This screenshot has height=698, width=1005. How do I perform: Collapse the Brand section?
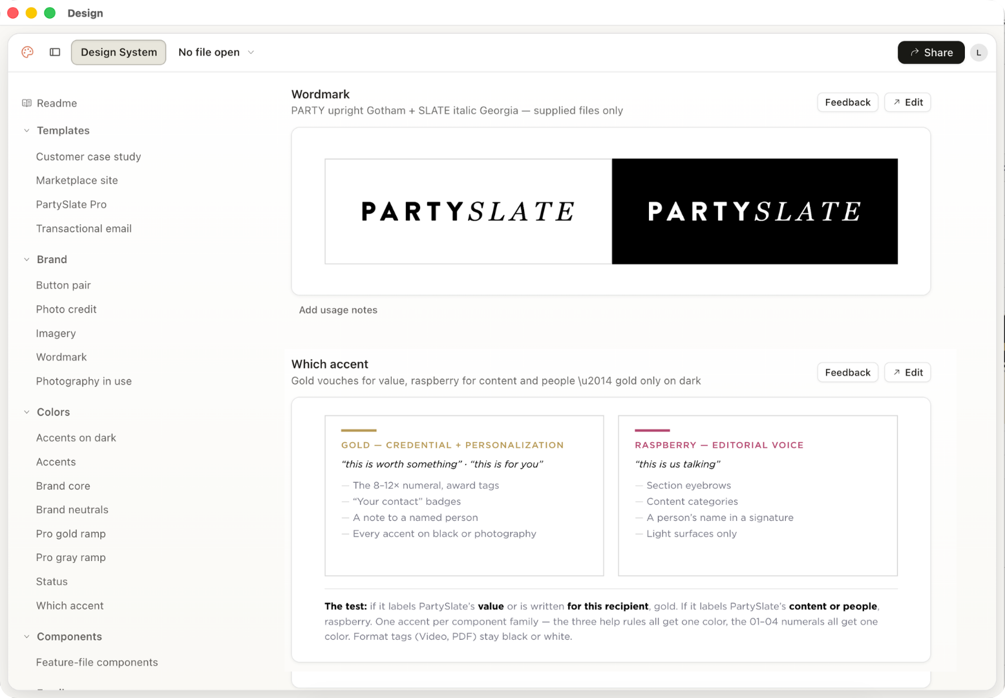pyautogui.click(x=26, y=260)
